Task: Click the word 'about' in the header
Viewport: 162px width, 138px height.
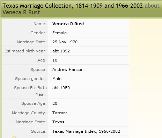Action: click(152, 6)
